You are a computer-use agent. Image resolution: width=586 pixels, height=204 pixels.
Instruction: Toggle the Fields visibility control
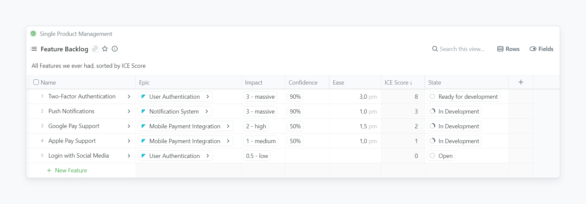(x=542, y=49)
